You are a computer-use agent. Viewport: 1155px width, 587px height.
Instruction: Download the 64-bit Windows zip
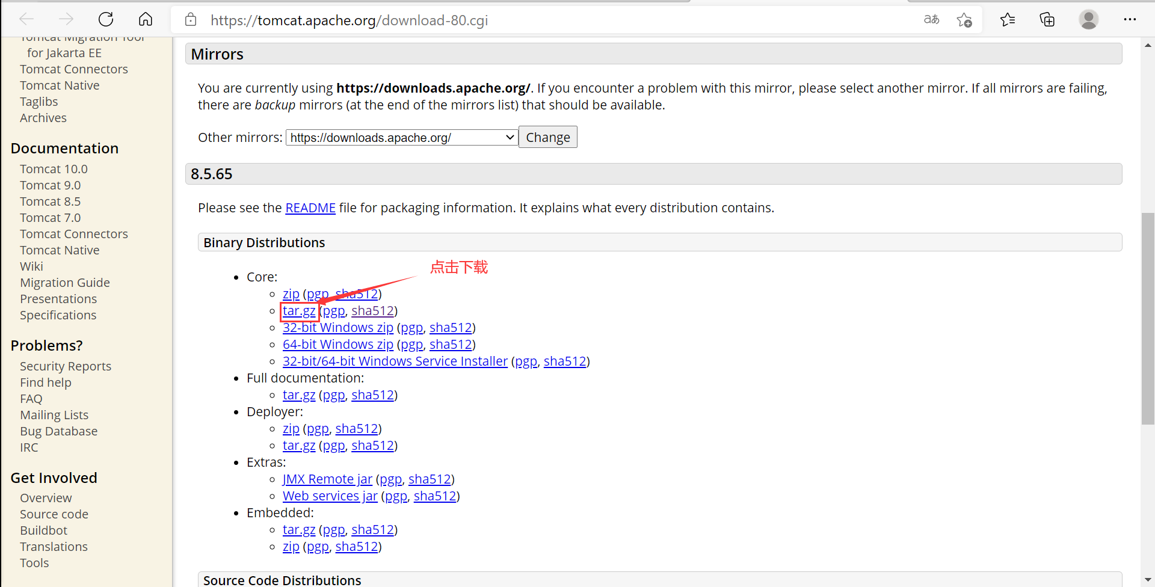[x=338, y=345]
